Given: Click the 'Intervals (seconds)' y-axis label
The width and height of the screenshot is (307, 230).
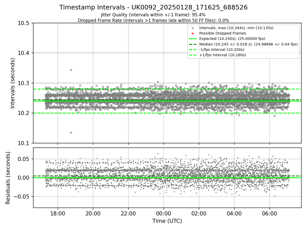Looking at the screenshot, I should (13, 83).
